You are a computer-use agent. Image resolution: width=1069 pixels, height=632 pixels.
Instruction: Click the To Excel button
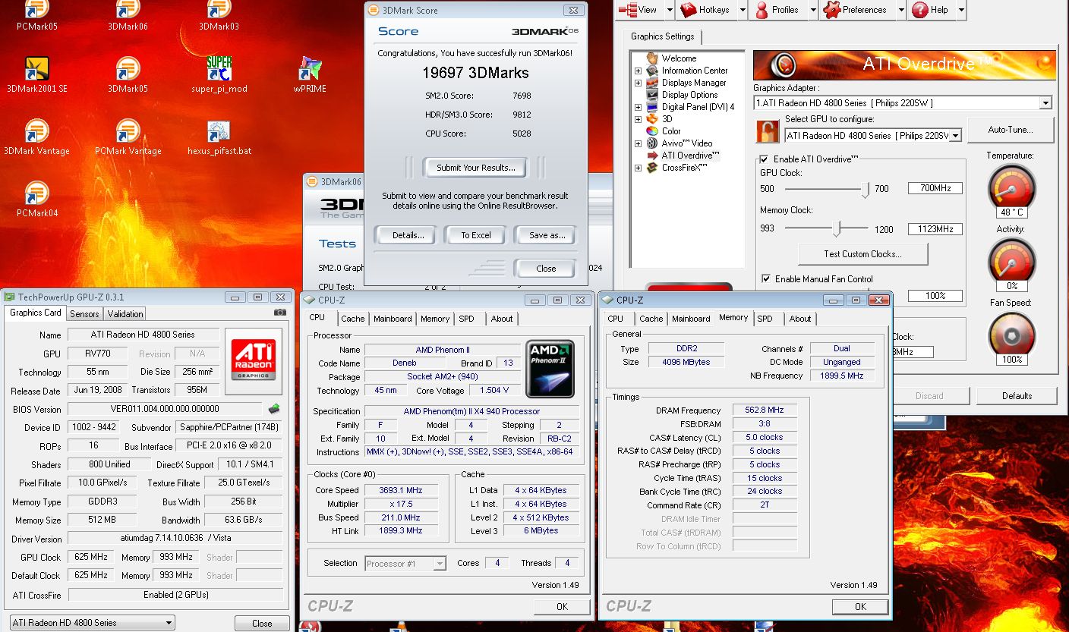coord(476,235)
